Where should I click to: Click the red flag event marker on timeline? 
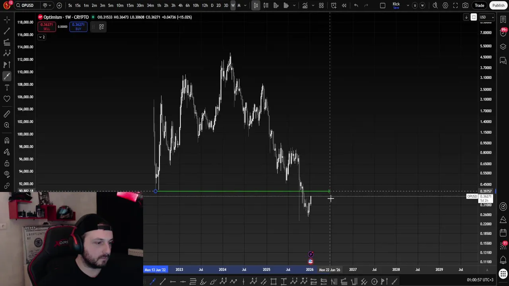[x=311, y=261]
